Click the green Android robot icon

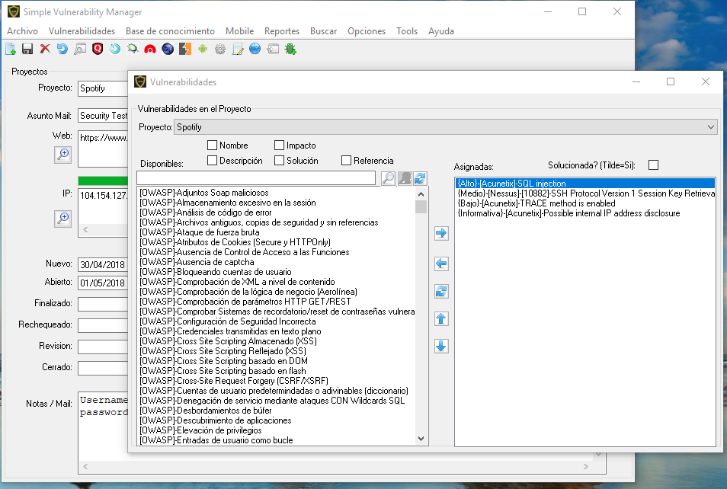tap(203, 49)
